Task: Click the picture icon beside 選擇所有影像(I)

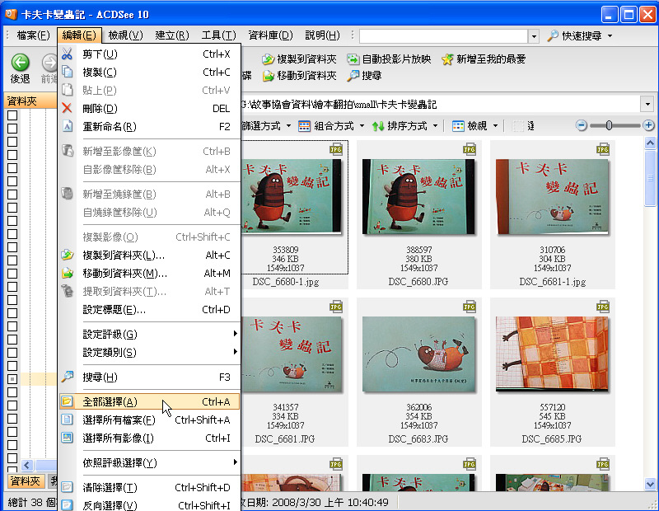Action: click(x=67, y=438)
